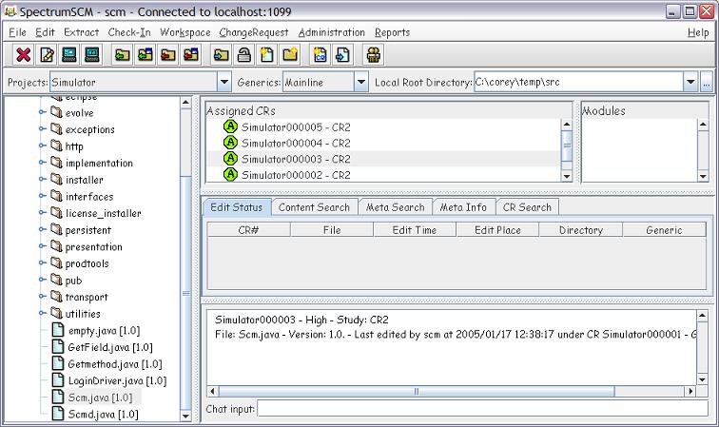Click scroll-down arrow of the tree panel

[185, 416]
